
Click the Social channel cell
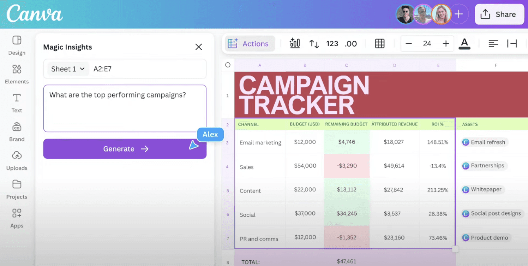[260, 214]
